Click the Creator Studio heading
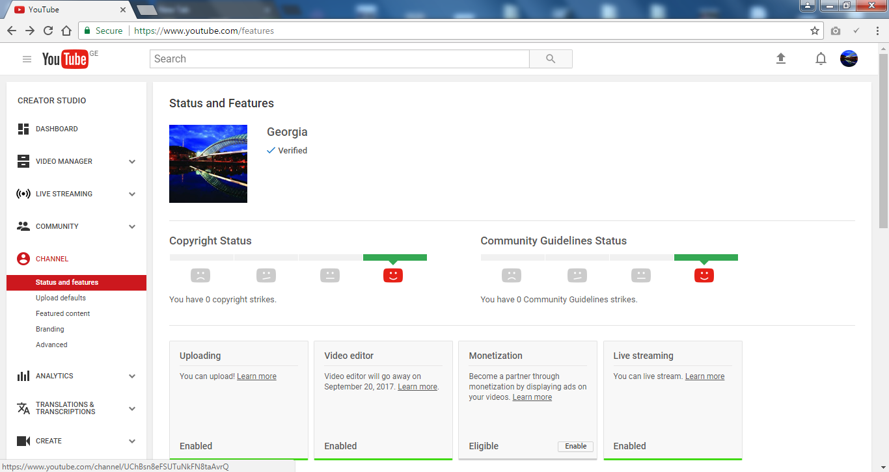 click(52, 101)
